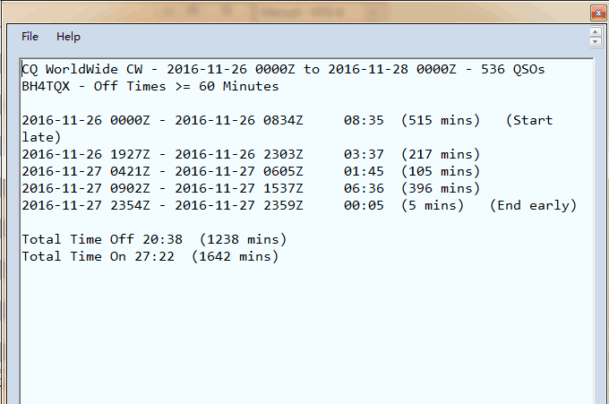Click the '(105 mins)' value

(x=441, y=172)
